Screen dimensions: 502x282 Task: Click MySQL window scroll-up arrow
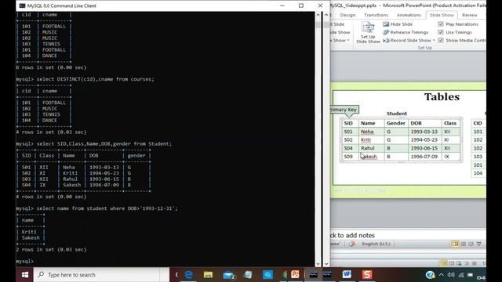tap(318, 15)
